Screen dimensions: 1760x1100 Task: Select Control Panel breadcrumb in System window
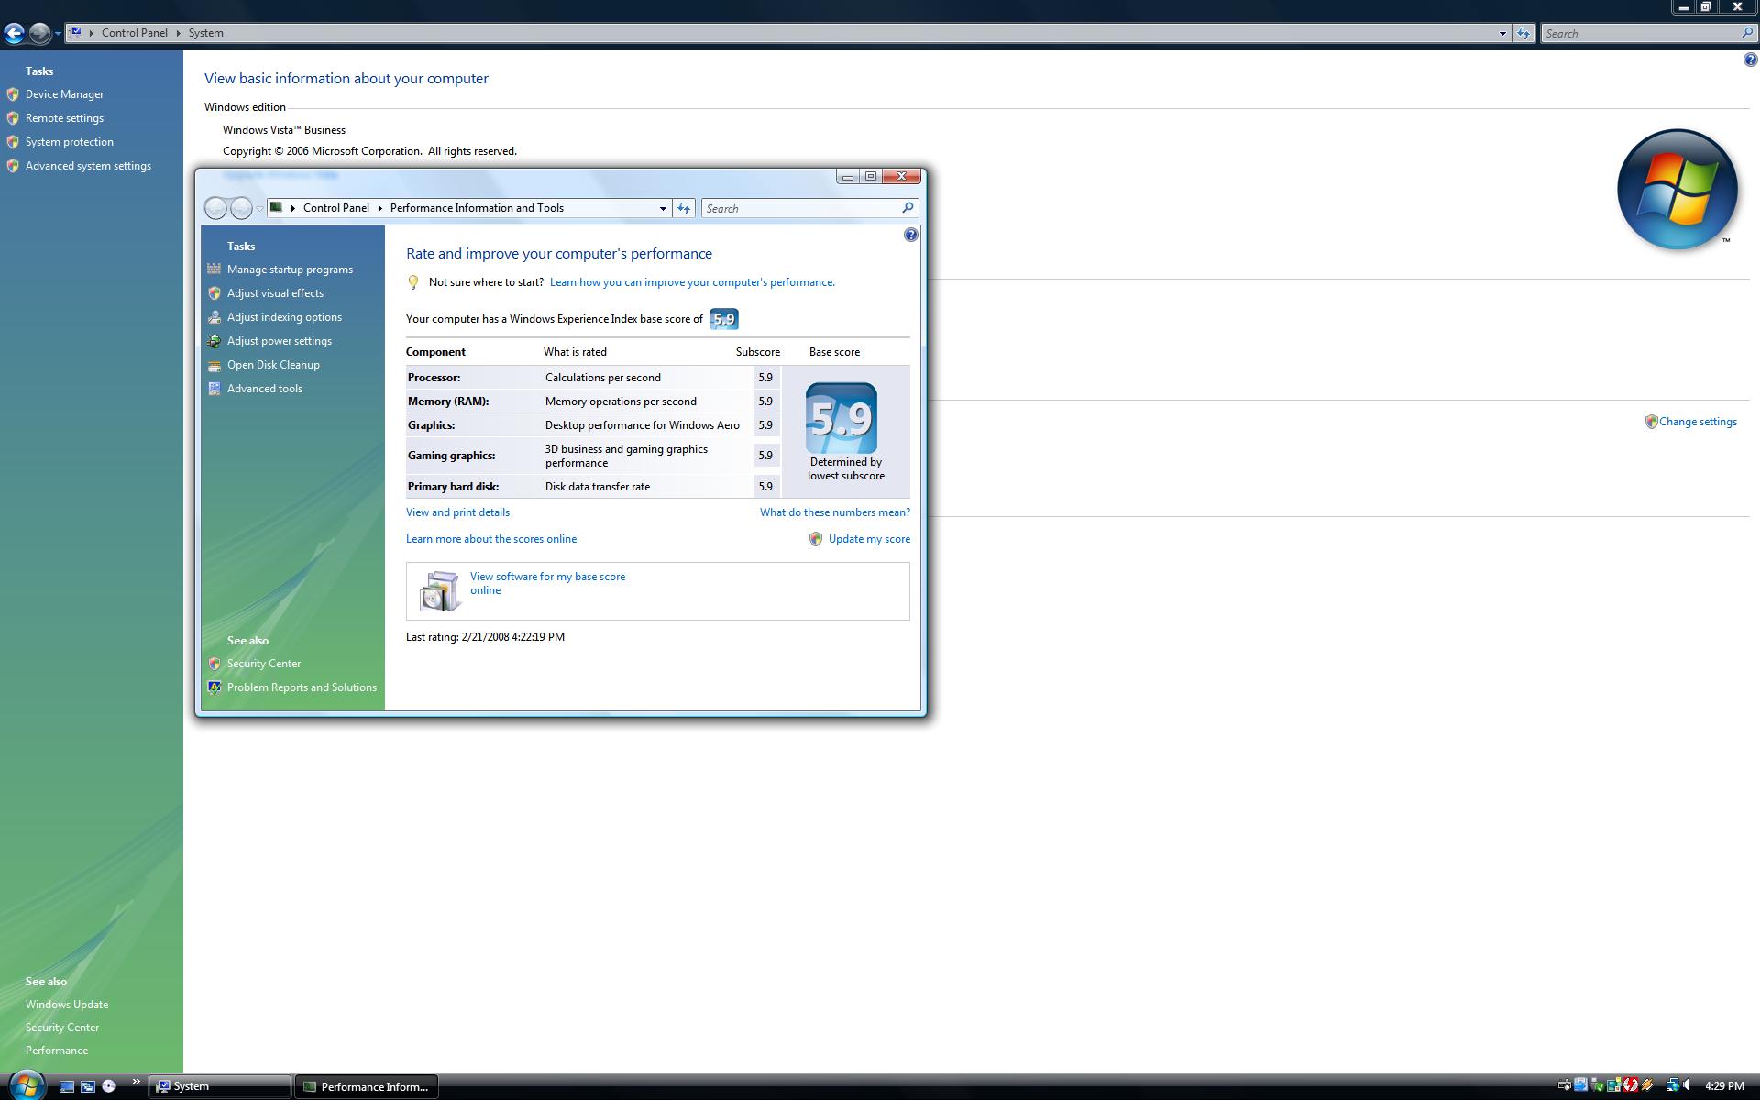click(135, 33)
